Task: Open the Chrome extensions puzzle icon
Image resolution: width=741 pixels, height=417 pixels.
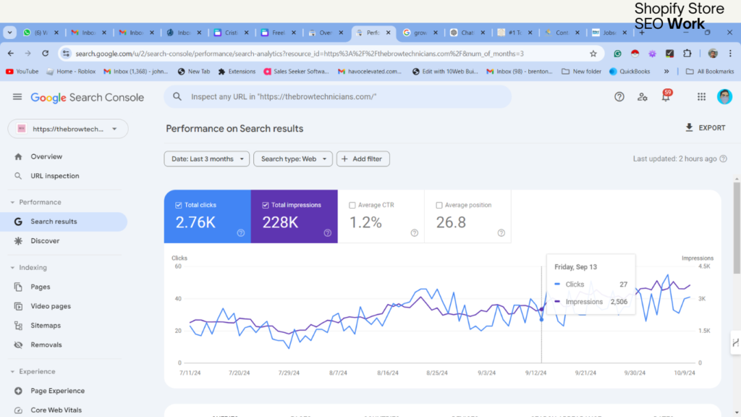Action: 687,54
